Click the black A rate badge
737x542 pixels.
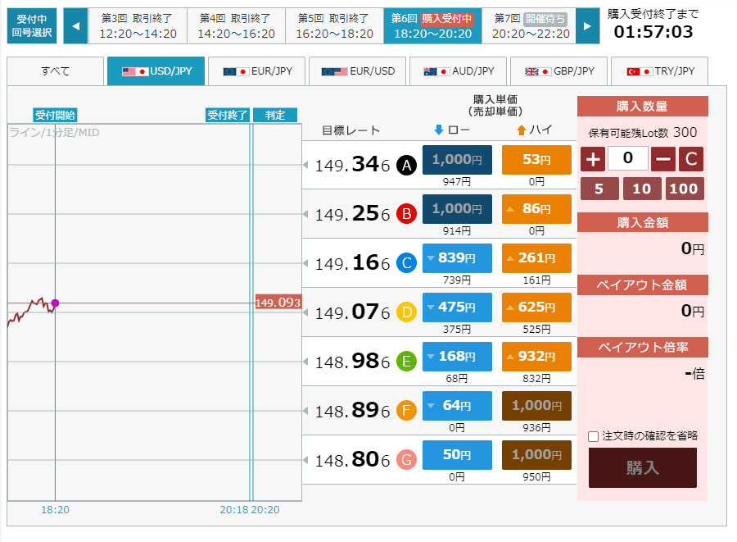pyautogui.click(x=406, y=165)
